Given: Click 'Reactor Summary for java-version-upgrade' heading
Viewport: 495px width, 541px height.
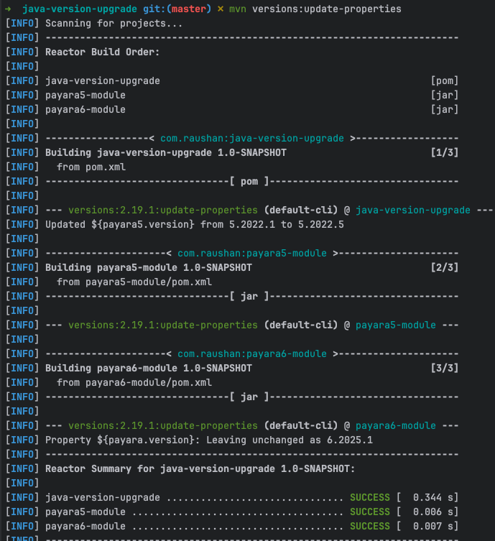Looking at the screenshot, I should pyautogui.click(x=200, y=469).
